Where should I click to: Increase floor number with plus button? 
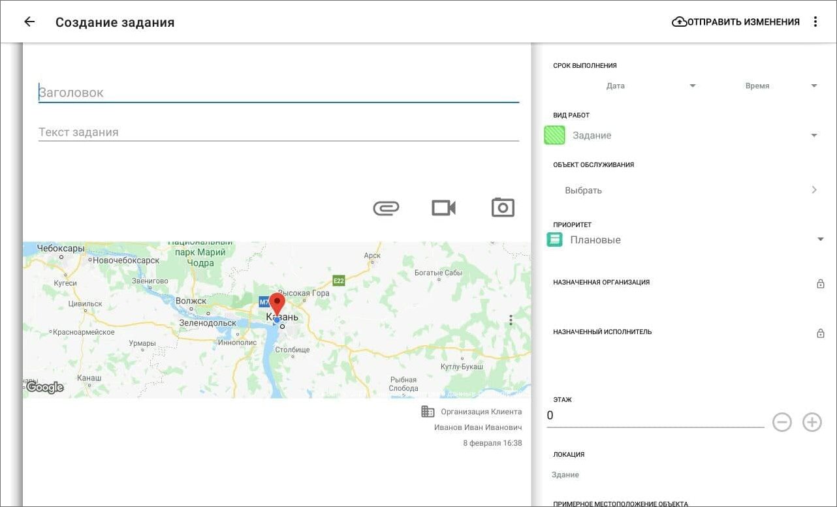coord(812,422)
